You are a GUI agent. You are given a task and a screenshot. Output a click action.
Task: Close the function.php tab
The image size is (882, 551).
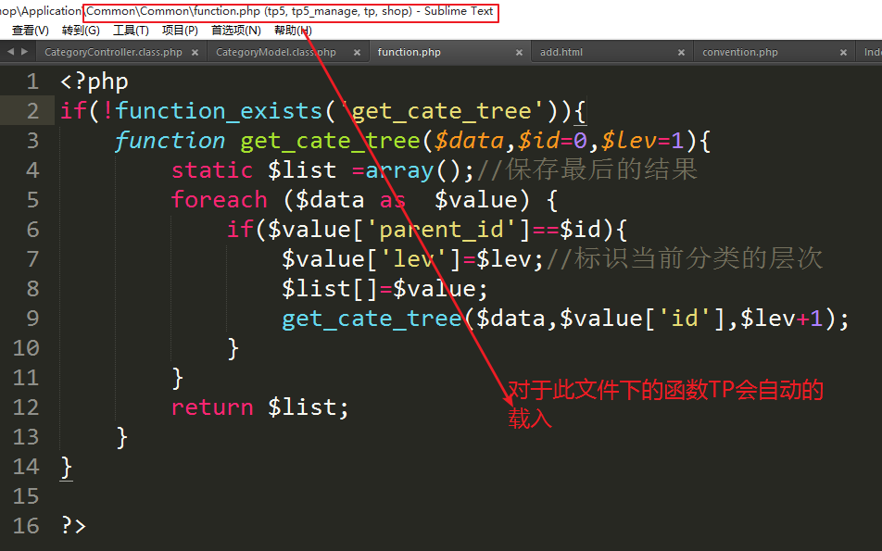[x=519, y=53]
